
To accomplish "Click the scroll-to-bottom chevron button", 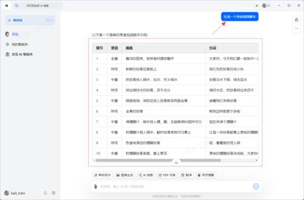I will coord(176,163).
